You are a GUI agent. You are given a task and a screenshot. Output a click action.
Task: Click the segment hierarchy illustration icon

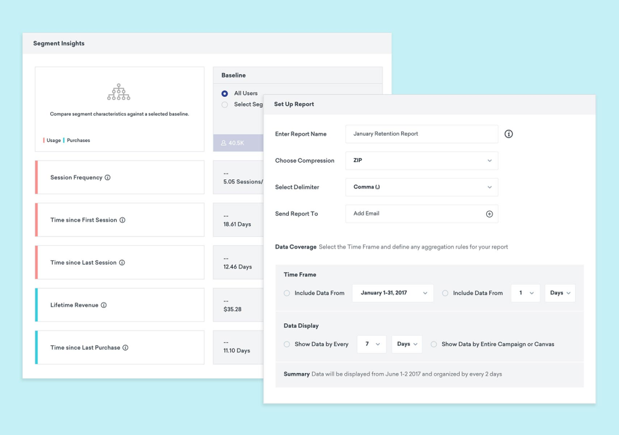click(x=119, y=92)
